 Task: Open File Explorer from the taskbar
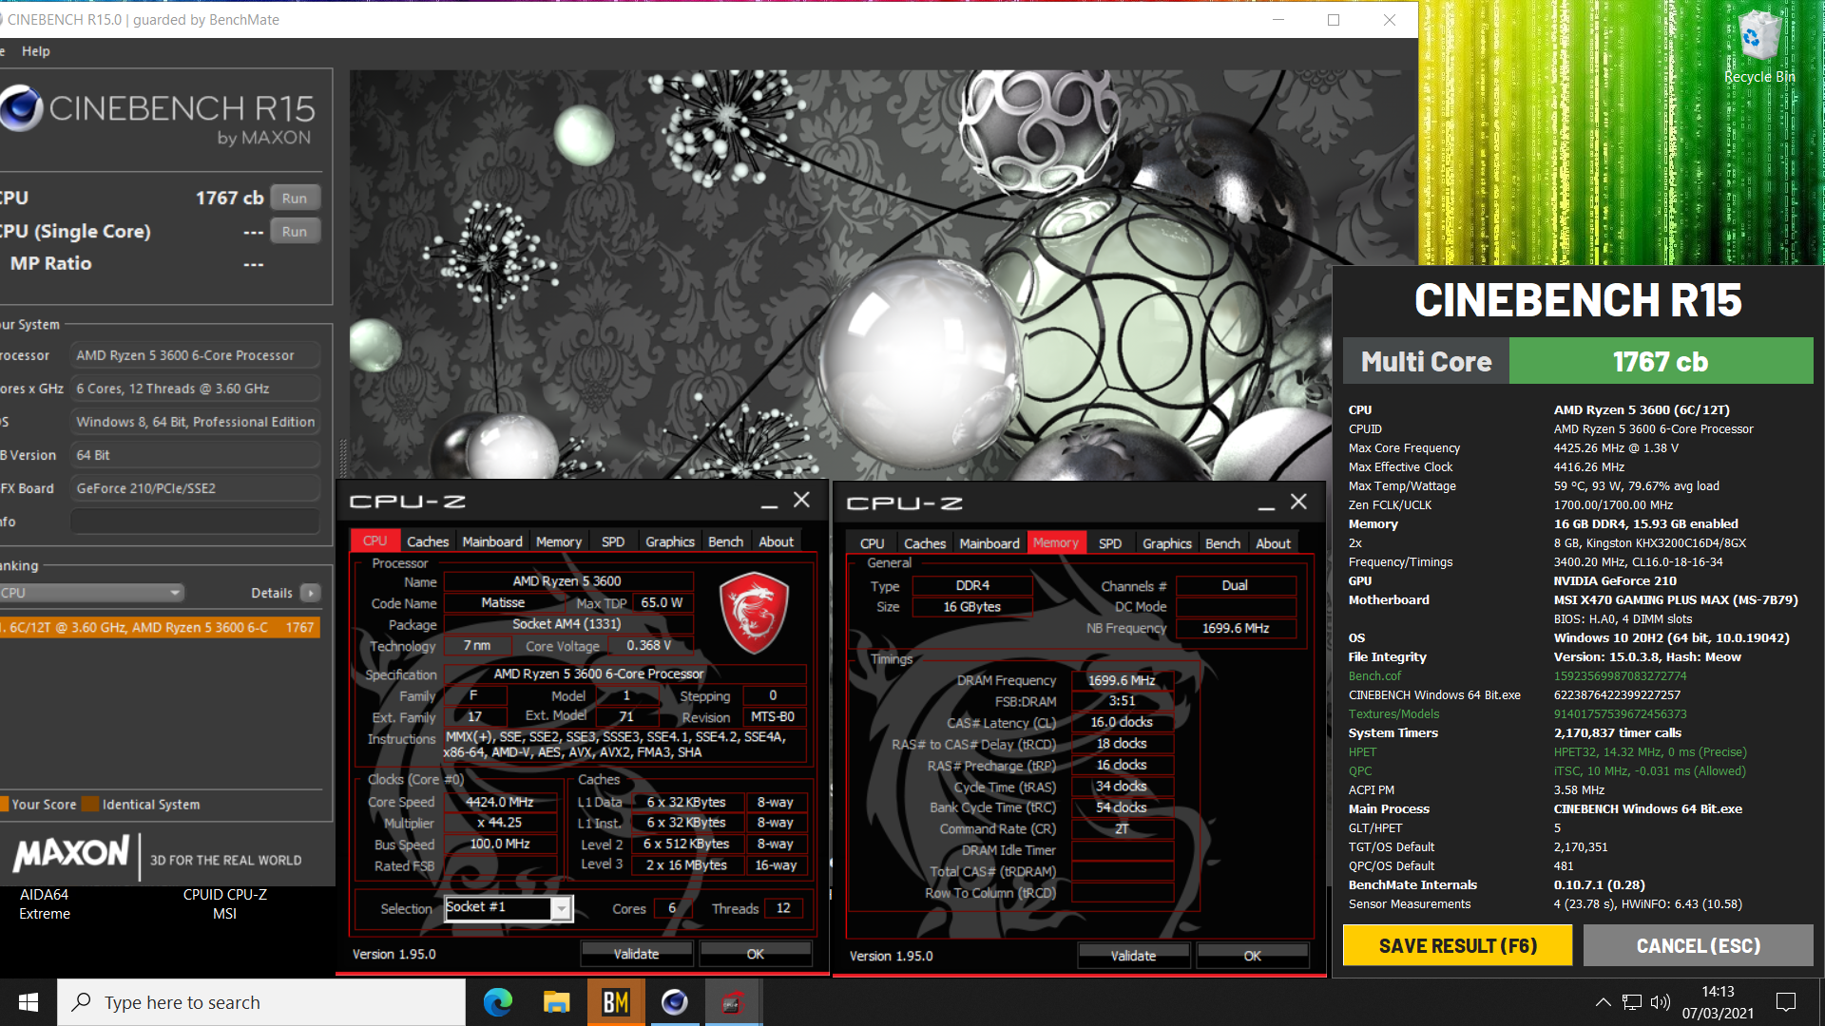556,1002
